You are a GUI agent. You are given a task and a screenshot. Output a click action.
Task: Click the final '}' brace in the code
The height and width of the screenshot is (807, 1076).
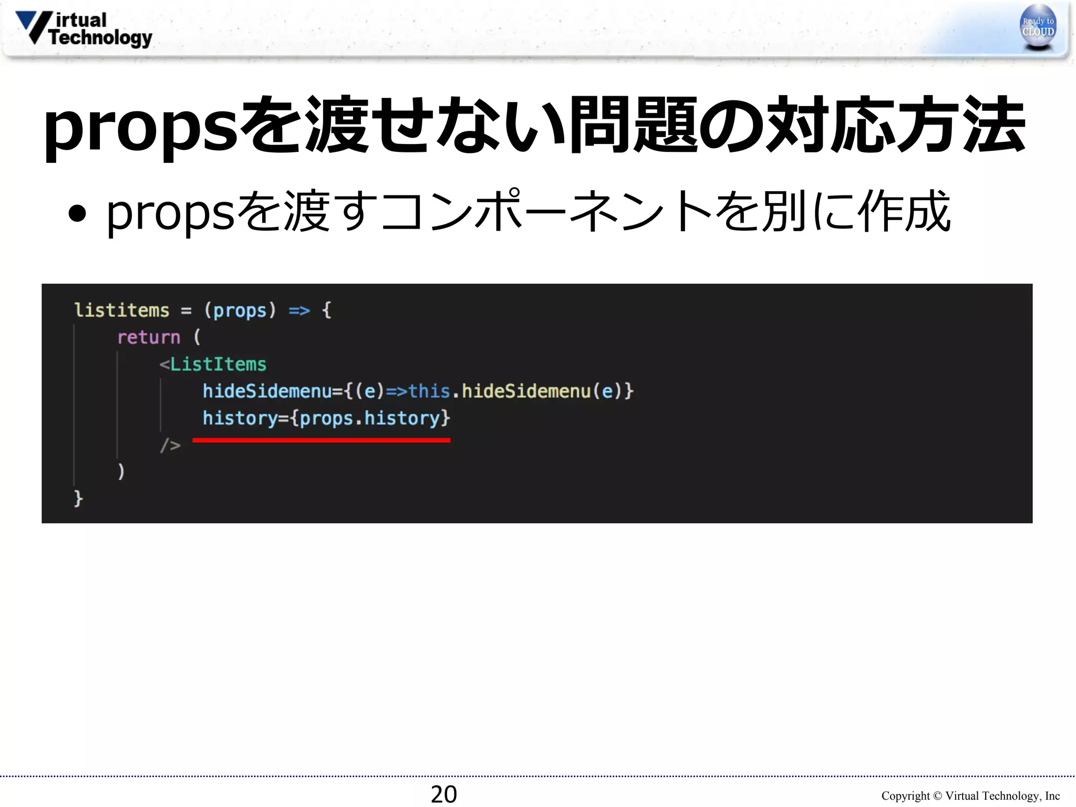(78, 498)
